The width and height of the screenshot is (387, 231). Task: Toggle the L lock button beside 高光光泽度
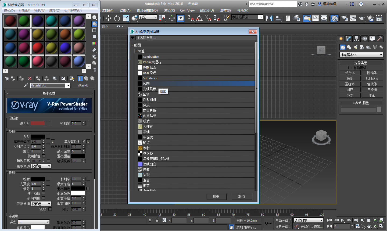click(53, 142)
